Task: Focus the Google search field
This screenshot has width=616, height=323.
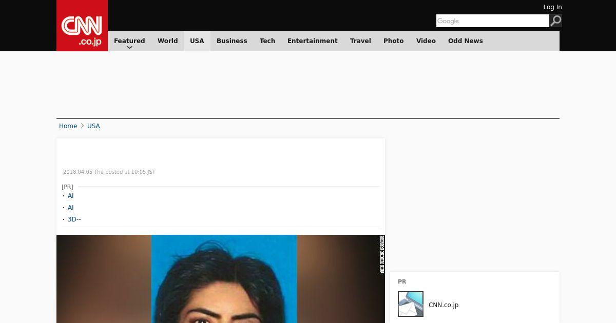Action: click(493, 21)
